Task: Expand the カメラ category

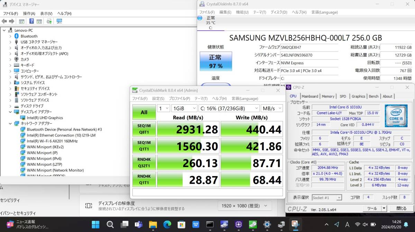Action: coord(11,59)
